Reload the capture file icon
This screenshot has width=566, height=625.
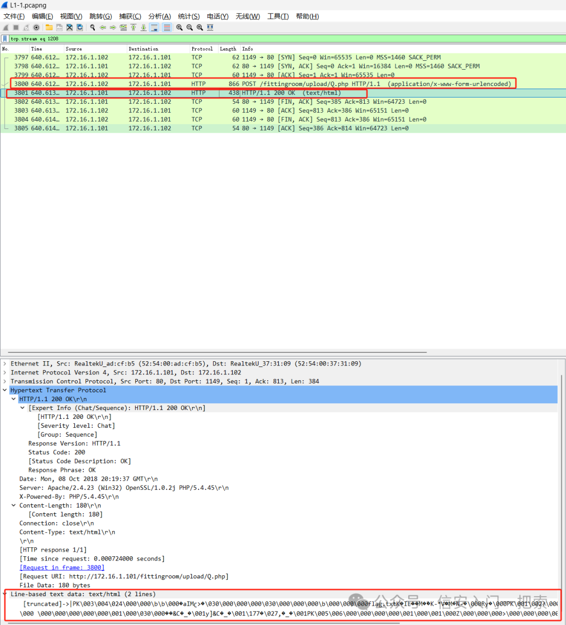(x=80, y=27)
